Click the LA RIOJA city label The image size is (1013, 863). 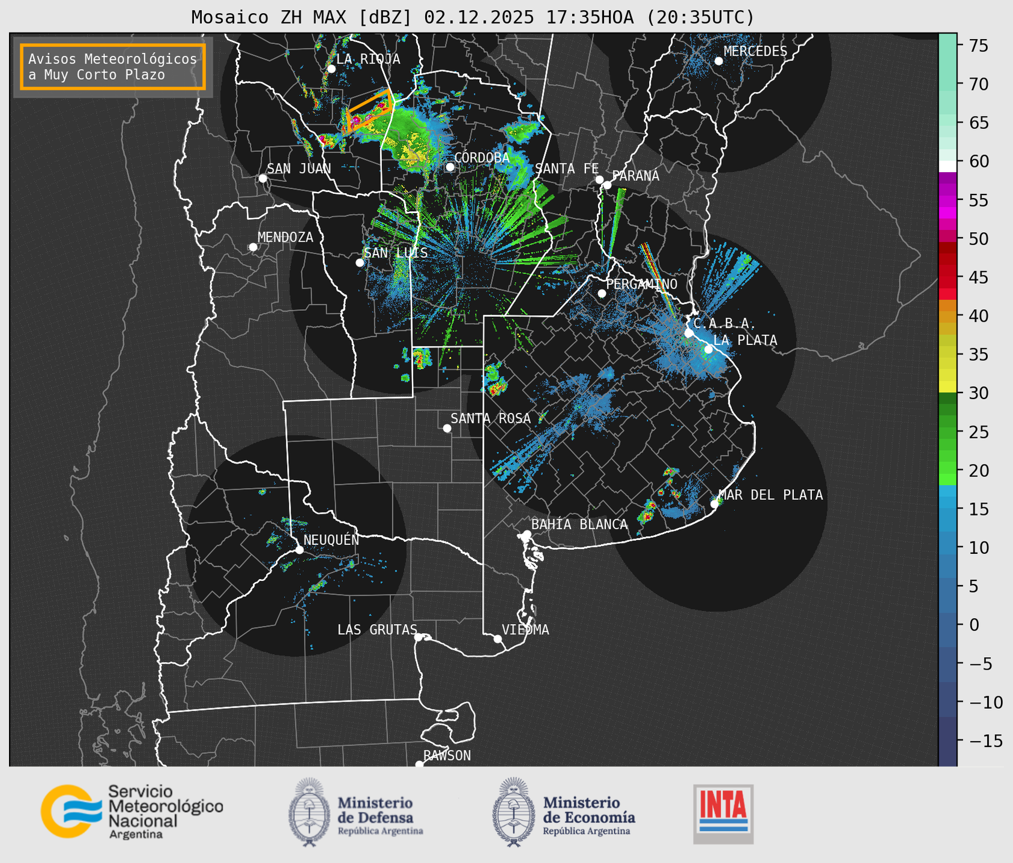tap(368, 59)
